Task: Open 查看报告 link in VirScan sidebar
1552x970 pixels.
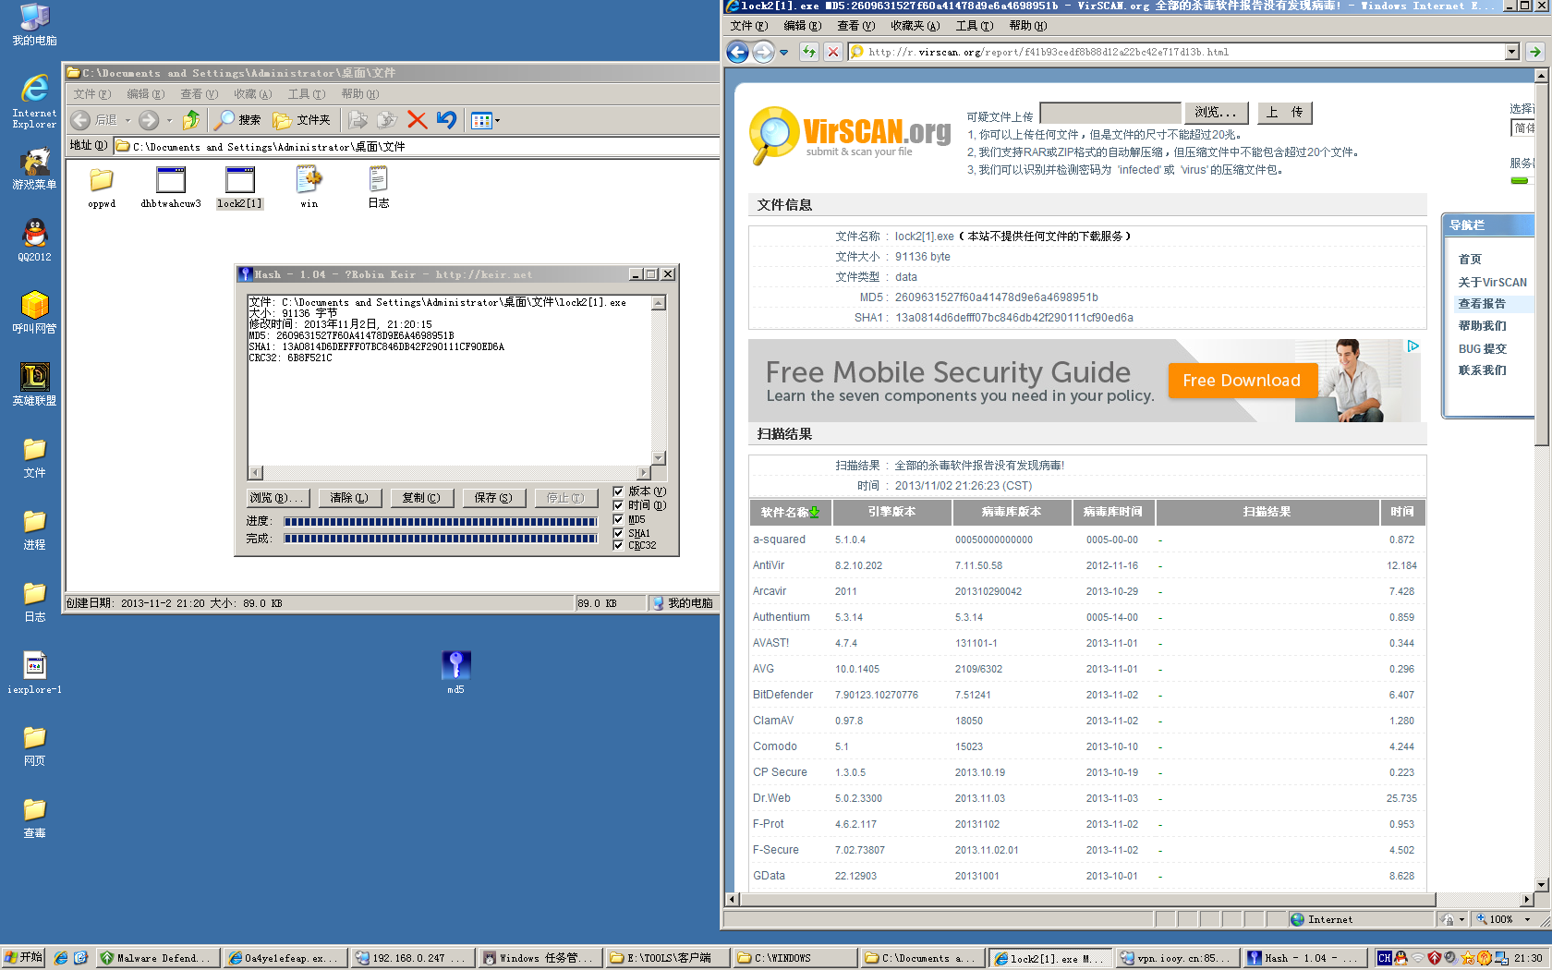Action: tap(1482, 304)
